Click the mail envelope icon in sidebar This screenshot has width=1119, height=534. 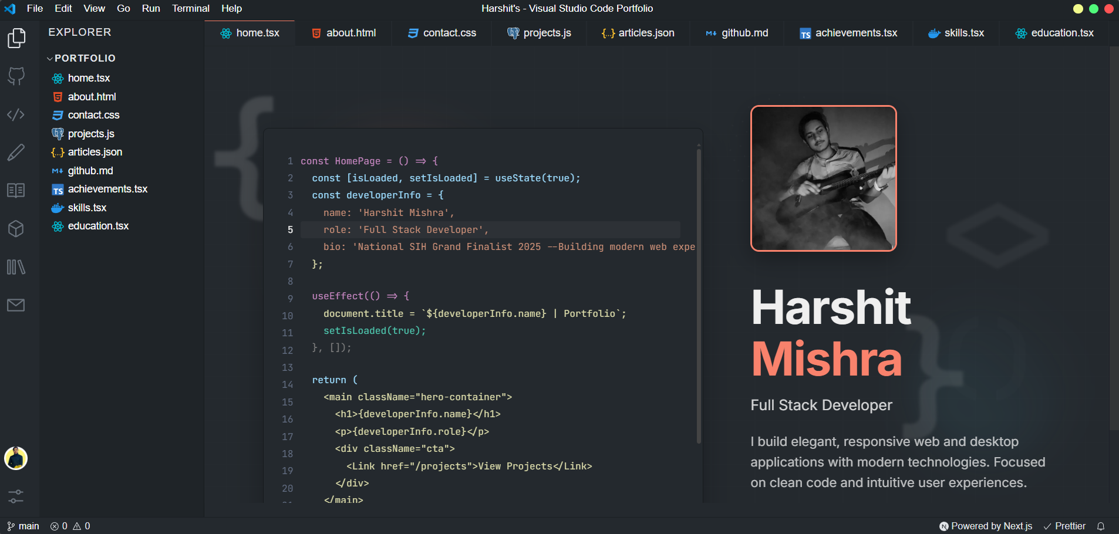[x=16, y=305]
